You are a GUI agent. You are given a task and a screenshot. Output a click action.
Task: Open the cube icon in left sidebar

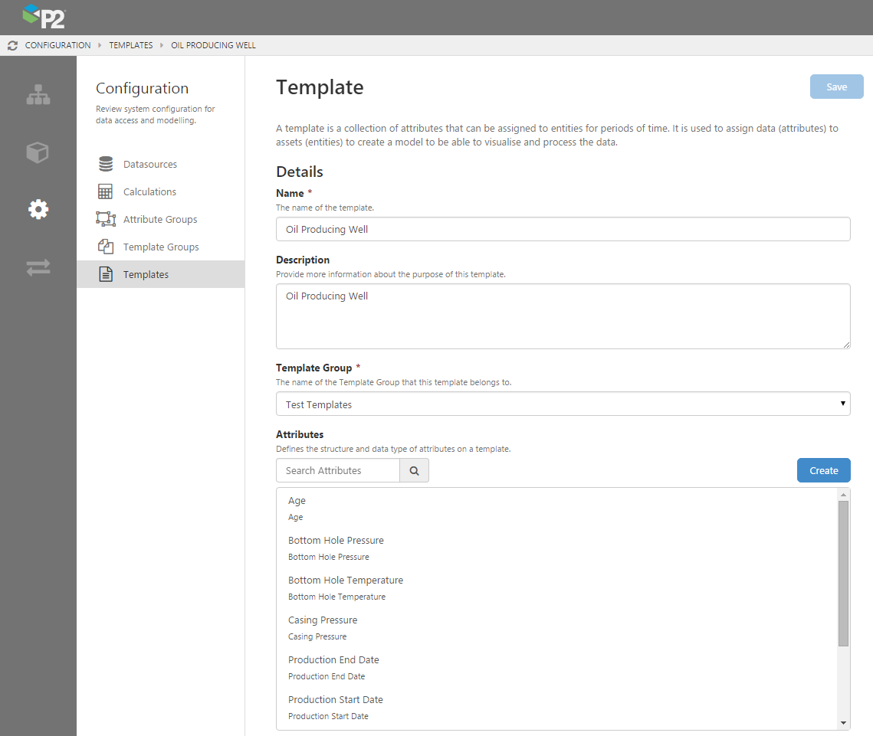[38, 152]
